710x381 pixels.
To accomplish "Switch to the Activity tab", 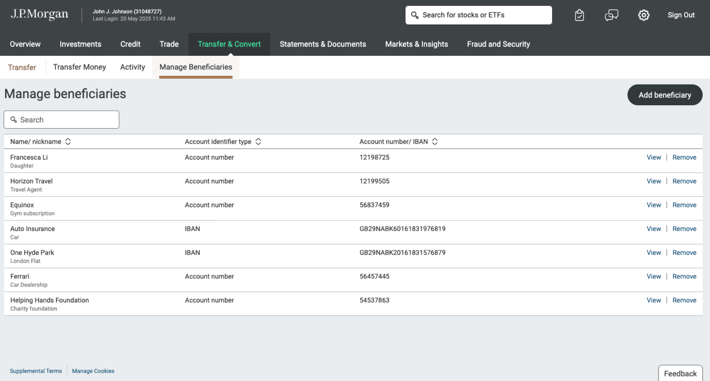I will (x=133, y=67).
